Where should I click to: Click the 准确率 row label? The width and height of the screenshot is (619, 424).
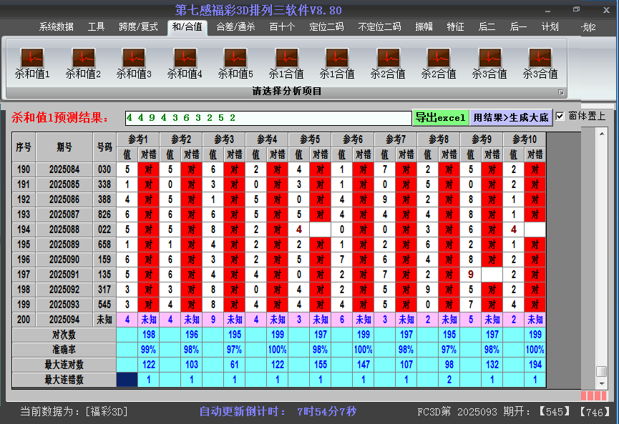(x=64, y=350)
